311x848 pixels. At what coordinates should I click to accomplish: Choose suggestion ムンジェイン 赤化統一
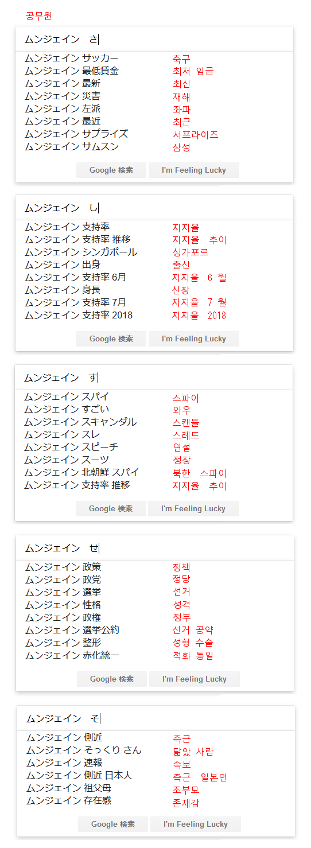tap(72, 656)
